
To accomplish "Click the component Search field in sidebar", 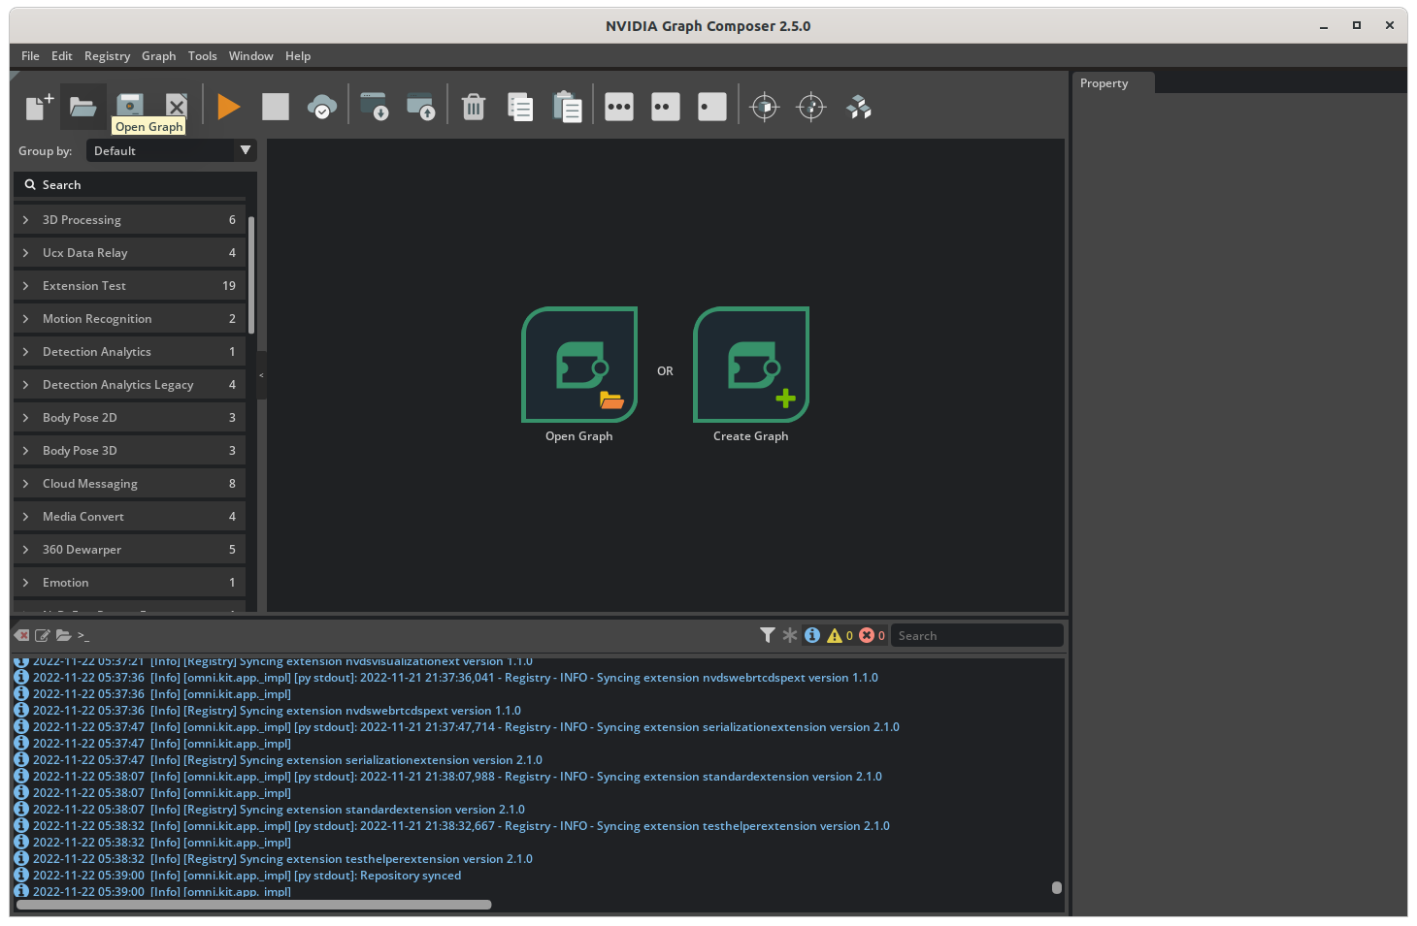I will 135,185.
